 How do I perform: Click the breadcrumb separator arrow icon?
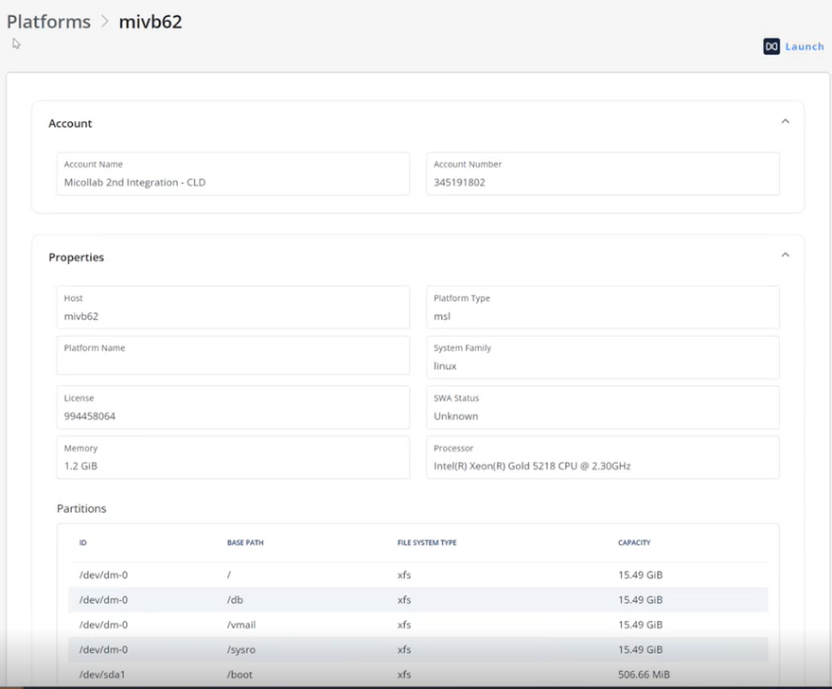tap(104, 22)
